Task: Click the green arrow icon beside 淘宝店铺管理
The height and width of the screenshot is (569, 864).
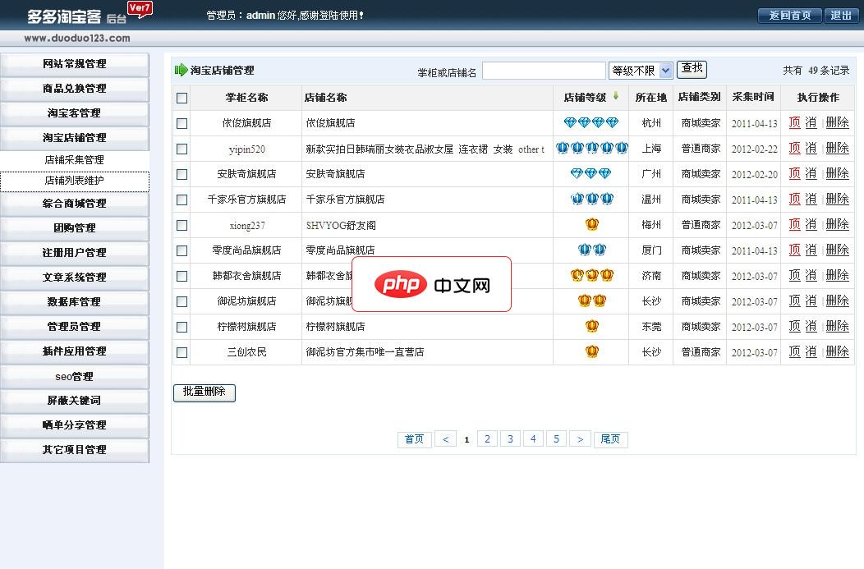Action: point(181,71)
